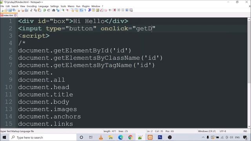Open Google Chrome from the taskbar
This screenshot has width=251, height=141.
tap(130, 137)
